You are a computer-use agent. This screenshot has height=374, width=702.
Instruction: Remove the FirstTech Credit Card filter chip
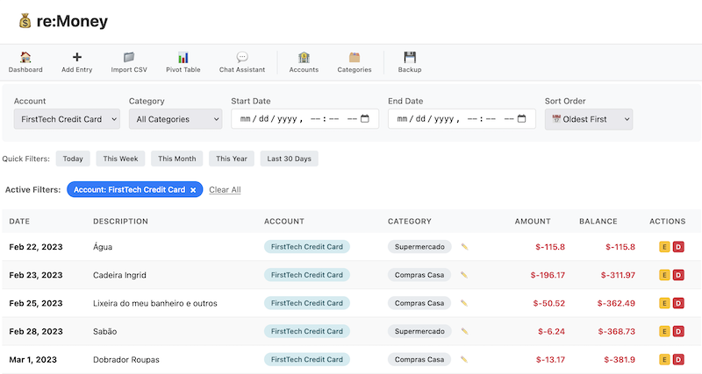[193, 190]
